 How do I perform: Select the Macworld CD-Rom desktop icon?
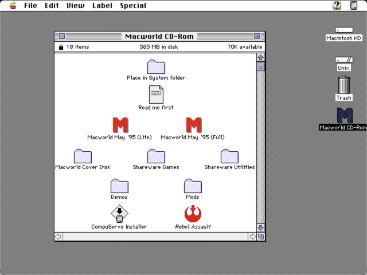[345, 115]
